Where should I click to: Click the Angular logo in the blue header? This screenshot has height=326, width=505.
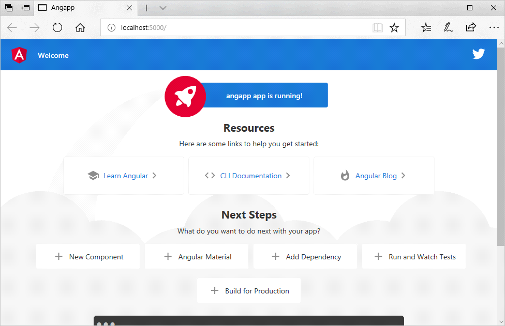point(19,54)
